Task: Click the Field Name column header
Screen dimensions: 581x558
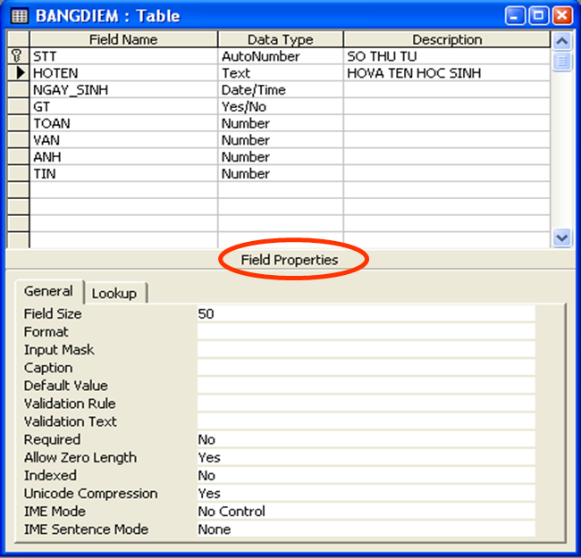Action: point(123,39)
